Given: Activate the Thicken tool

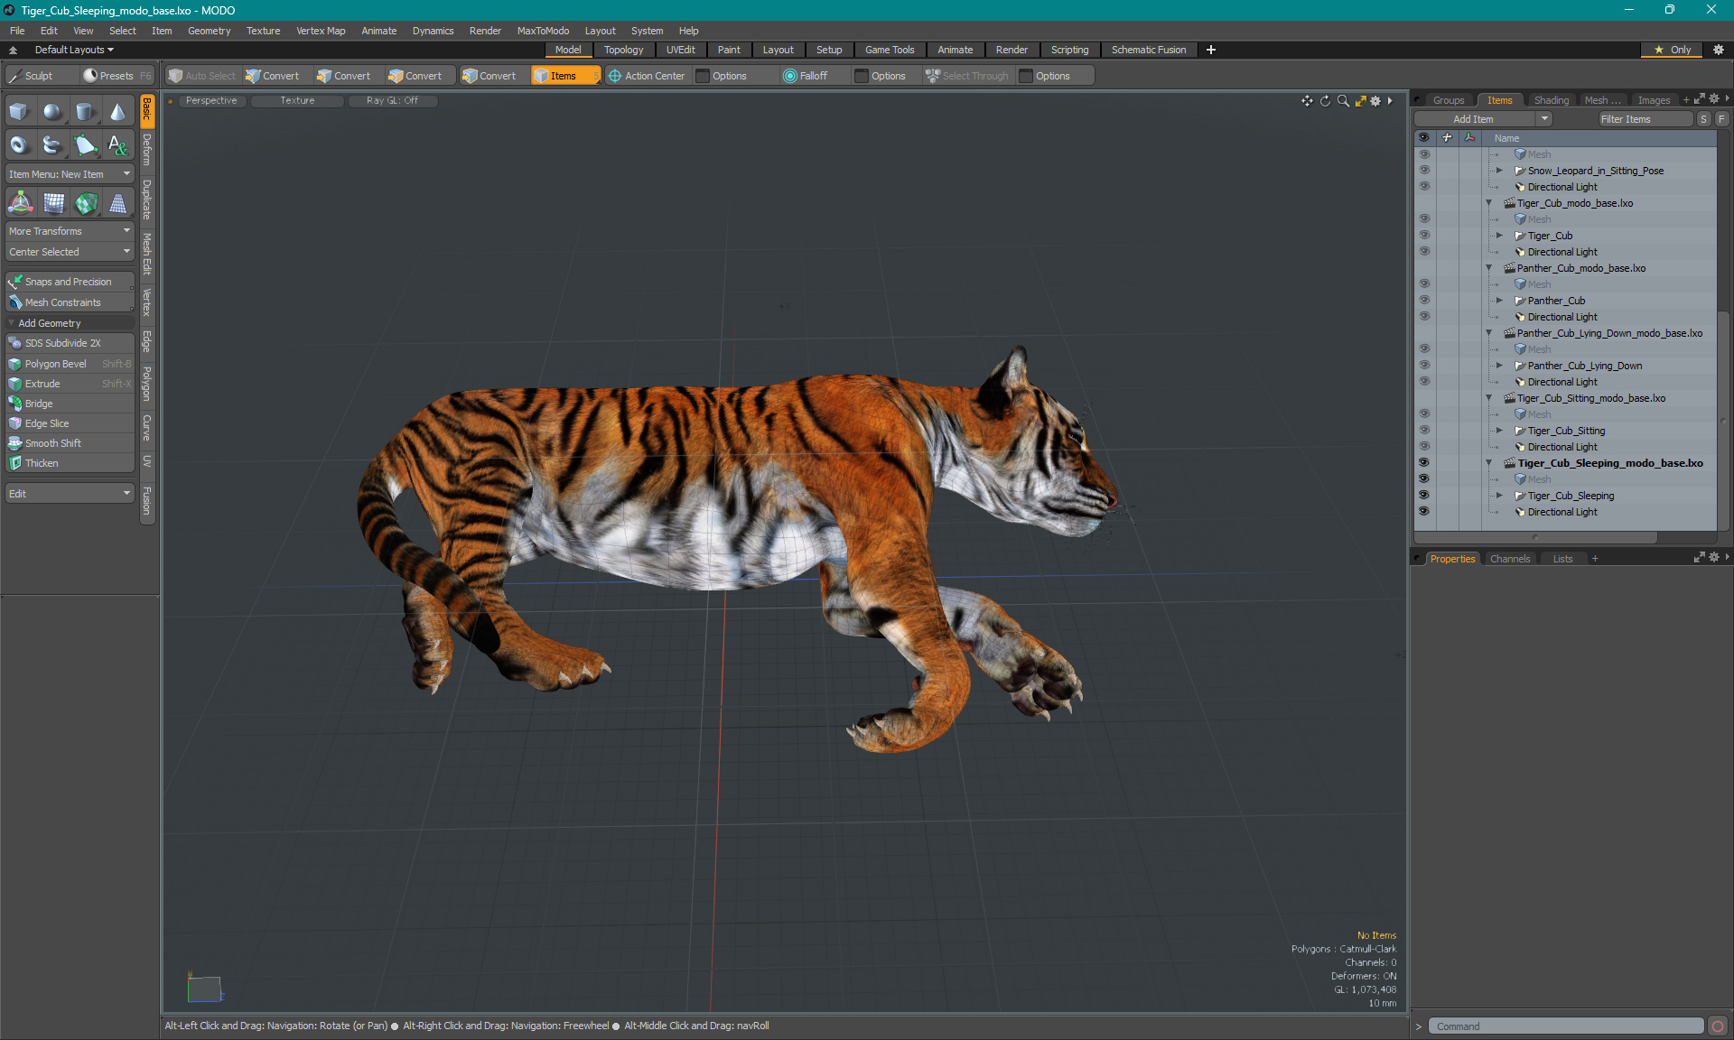Looking at the screenshot, I should pos(70,463).
